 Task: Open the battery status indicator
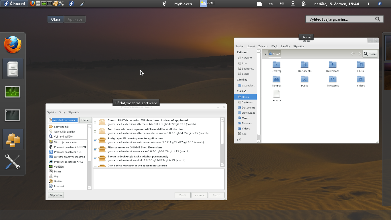[x=304, y=4]
